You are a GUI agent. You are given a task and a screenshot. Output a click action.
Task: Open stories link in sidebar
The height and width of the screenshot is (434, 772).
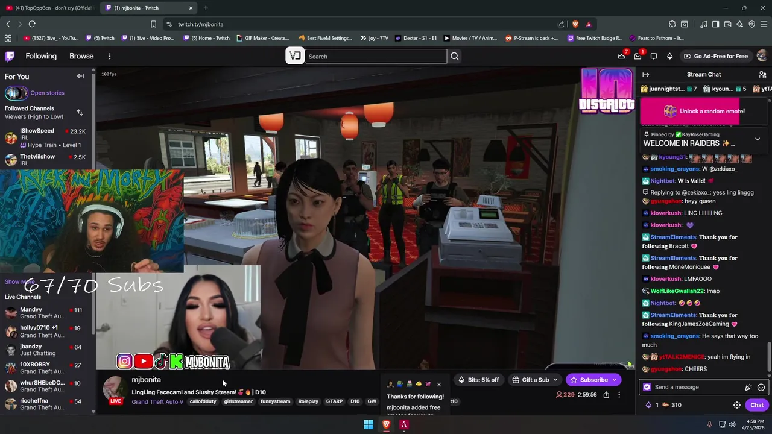[x=47, y=93]
